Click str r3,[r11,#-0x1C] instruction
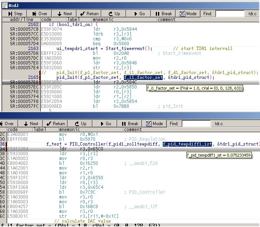 (x=89, y=216)
